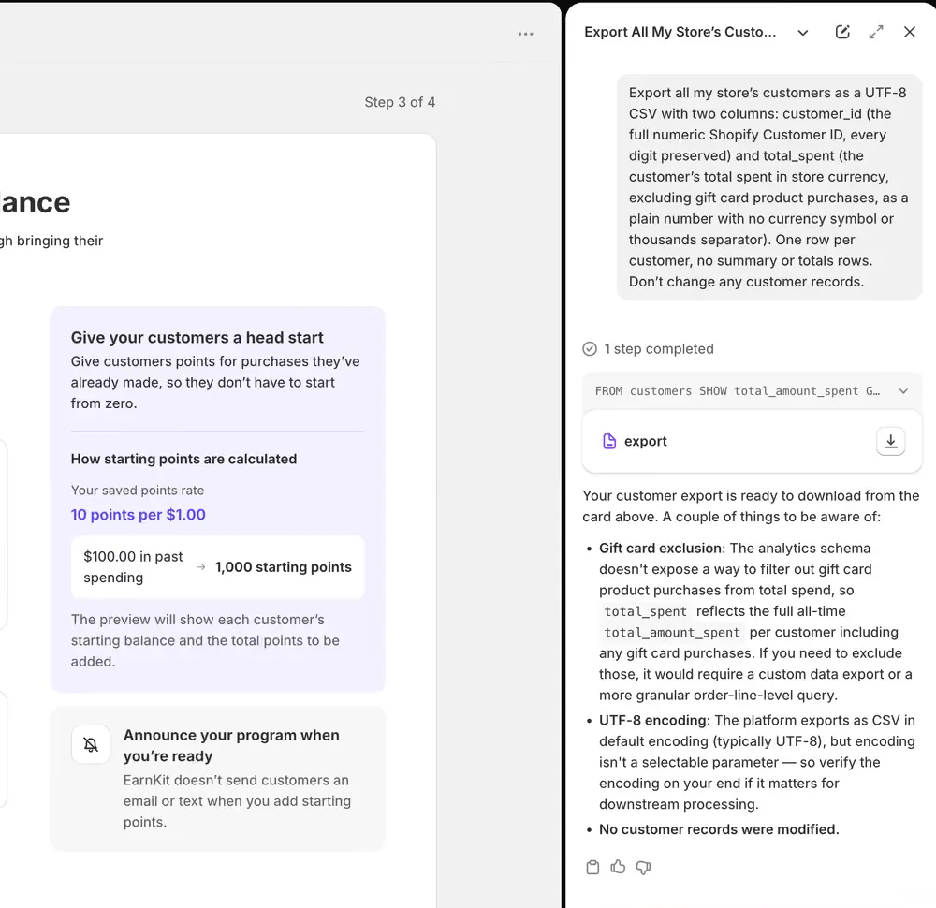Click 'No customer records were modified.' text
Image resolution: width=936 pixels, height=908 pixels.
(x=719, y=829)
